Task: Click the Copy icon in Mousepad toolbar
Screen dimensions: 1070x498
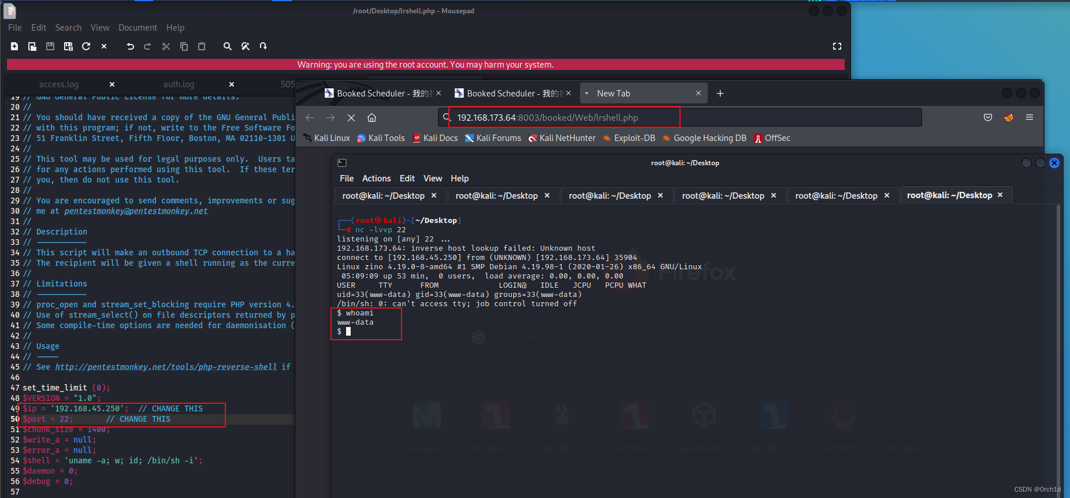Action: 184,46
